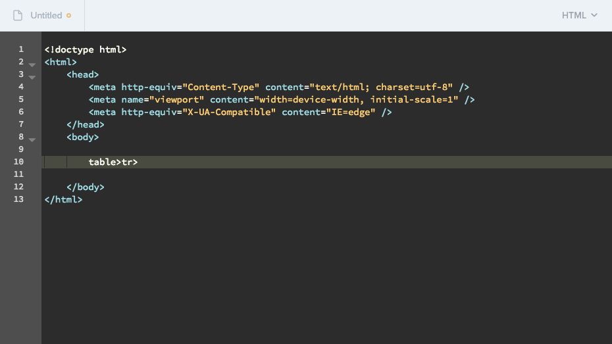Click the closing head tag
Image resolution: width=612 pixels, height=344 pixels.
(x=86, y=124)
